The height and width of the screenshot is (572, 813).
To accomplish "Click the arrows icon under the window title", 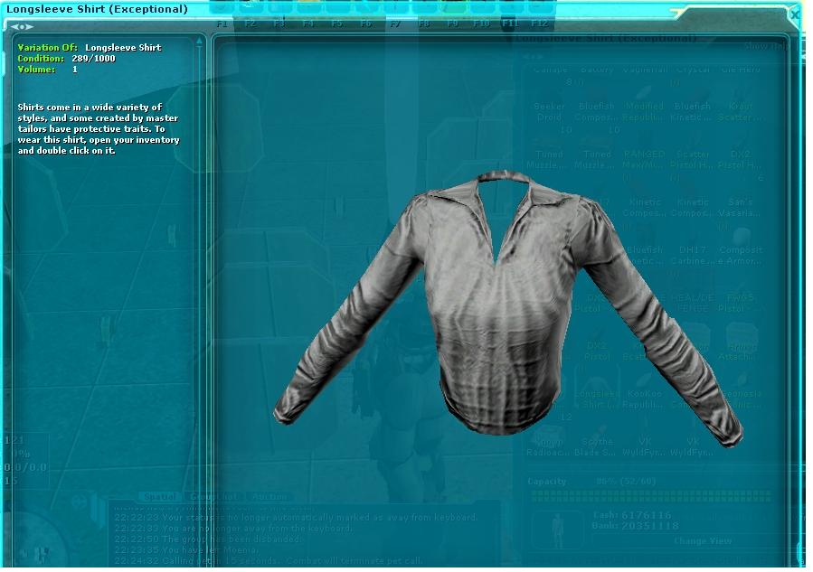I will pos(22,26).
